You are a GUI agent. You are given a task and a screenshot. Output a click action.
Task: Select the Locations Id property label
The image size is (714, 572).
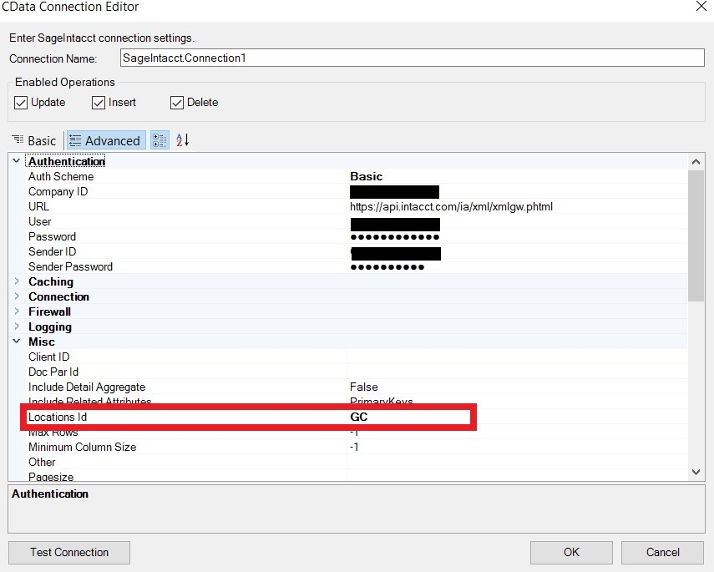tap(58, 417)
